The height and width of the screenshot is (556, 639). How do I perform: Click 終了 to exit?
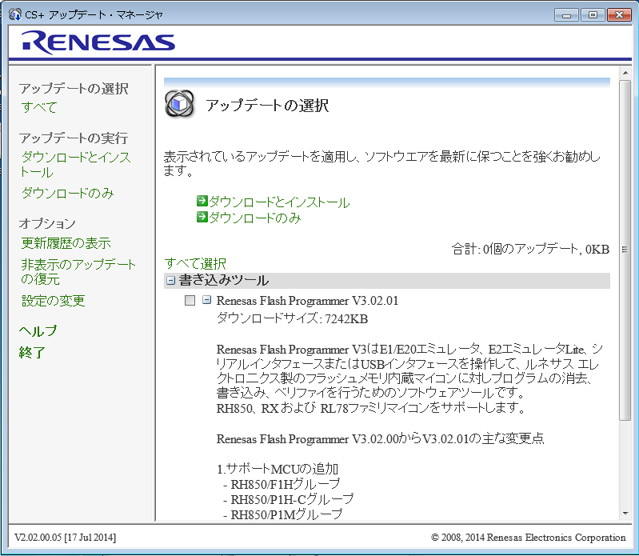tap(32, 352)
